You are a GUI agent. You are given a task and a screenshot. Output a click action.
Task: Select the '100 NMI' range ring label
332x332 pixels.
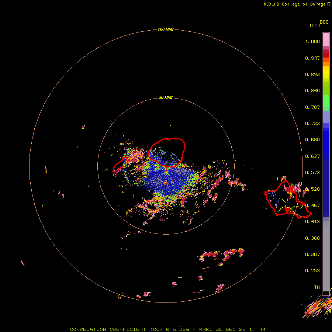(x=166, y=29)
